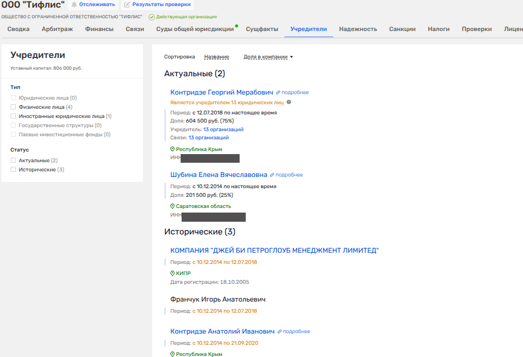Enable the Исторические status filter
This screenshot has height=357, width=523.
coord(13,169)
